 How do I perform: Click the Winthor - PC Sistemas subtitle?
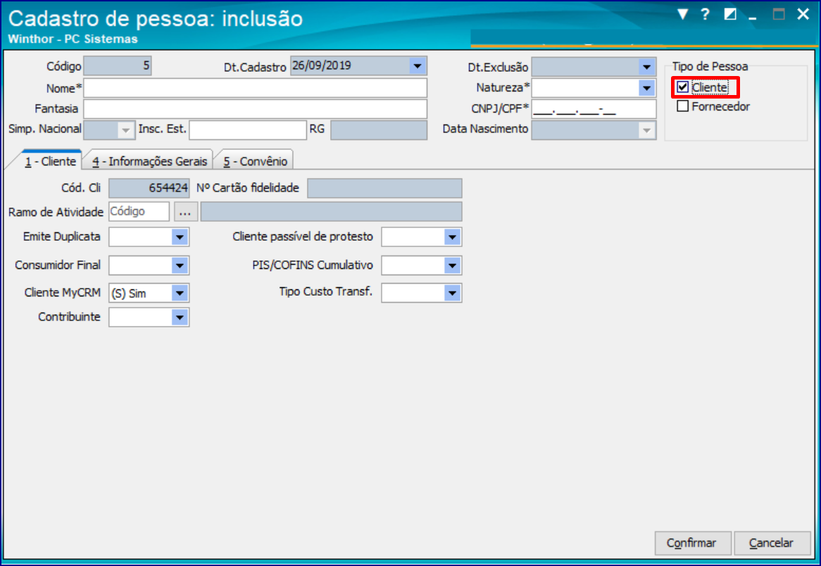[73, 39]
